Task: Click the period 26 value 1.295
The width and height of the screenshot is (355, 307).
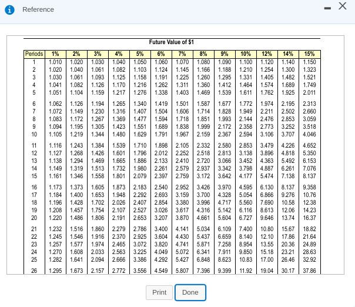Action: tap(55, 271)
